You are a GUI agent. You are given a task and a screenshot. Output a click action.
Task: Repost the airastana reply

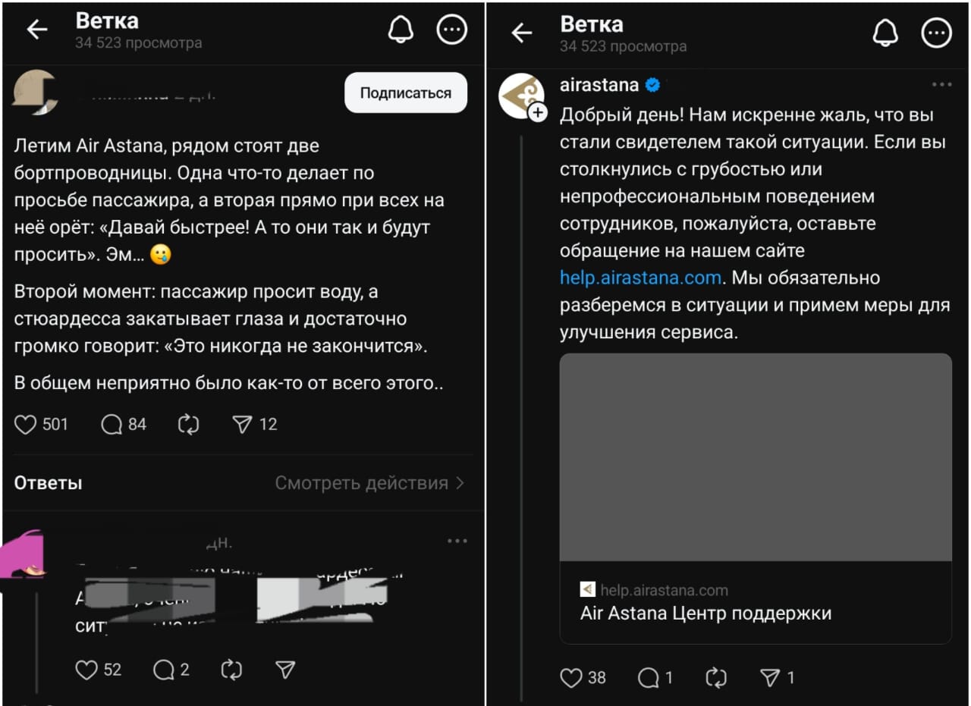[x=716, y=677]
